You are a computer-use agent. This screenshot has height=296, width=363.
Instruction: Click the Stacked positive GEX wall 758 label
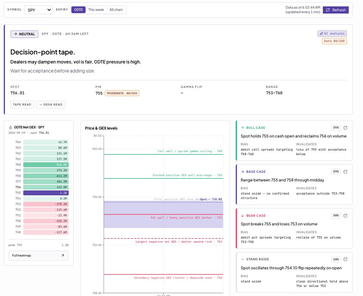coord(187,175)
